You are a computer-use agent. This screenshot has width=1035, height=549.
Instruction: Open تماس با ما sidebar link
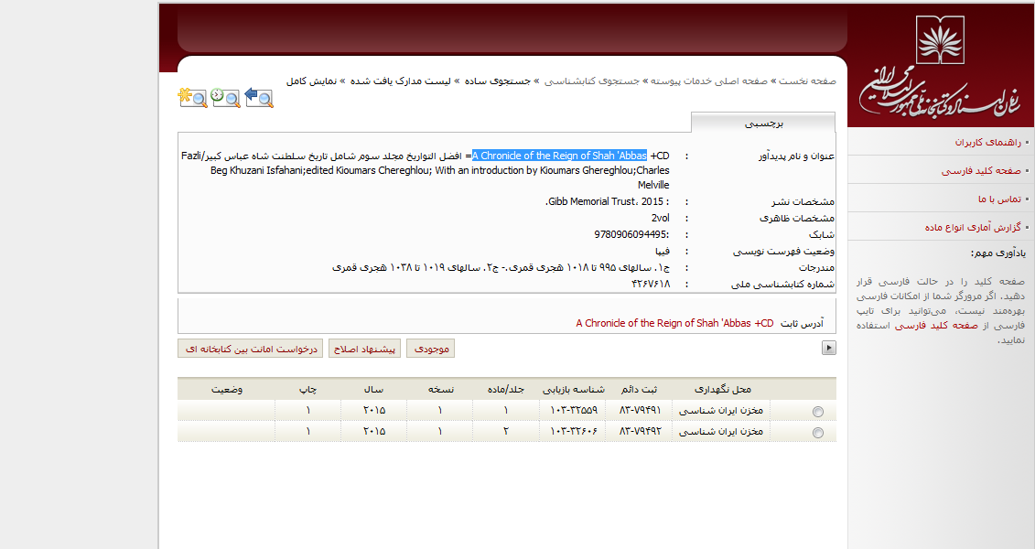999,199
